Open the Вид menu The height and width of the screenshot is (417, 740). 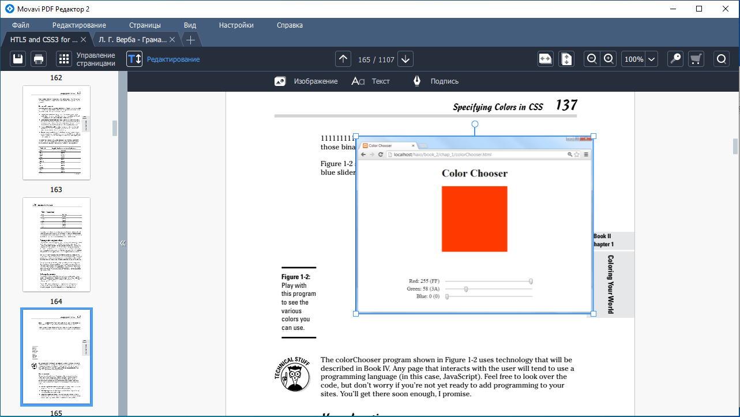190,25
